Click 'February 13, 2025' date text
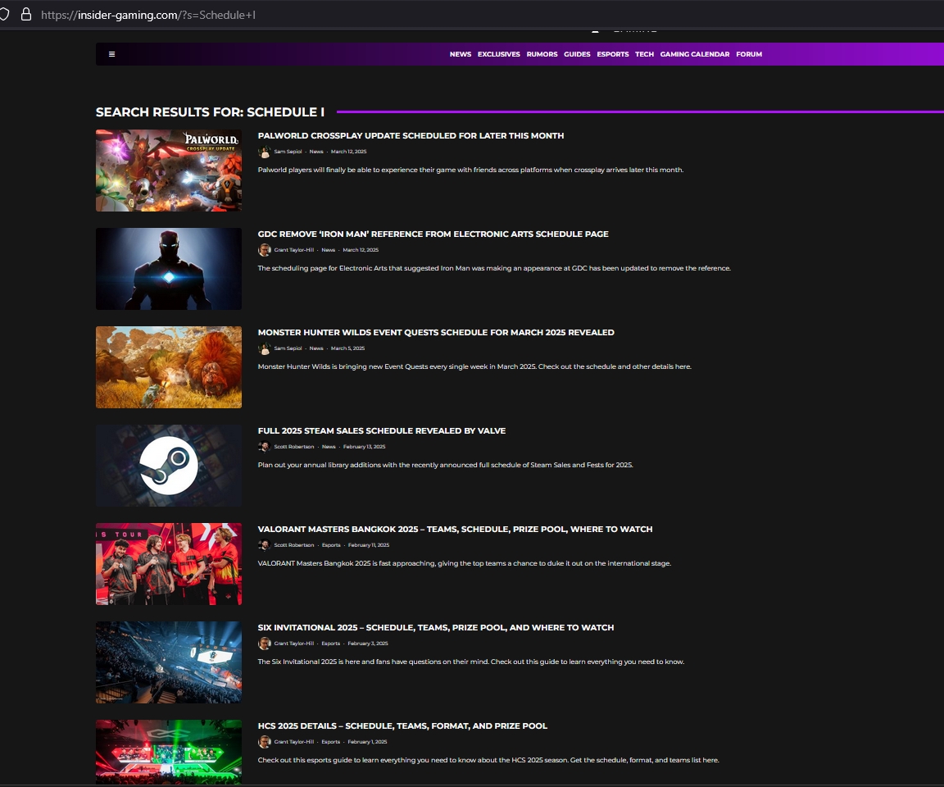 [364, 447]
